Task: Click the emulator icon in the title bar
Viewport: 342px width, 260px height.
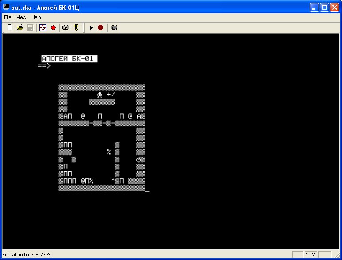Action: (6, 7)
